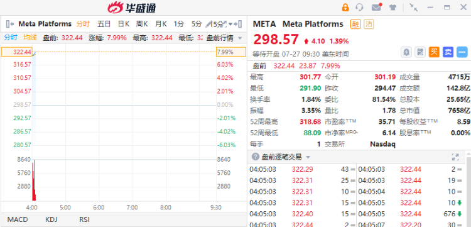Open customer service headset icon
Viewport: 471px width, 227px height.
pyautogui.click(x=359, y=7)
